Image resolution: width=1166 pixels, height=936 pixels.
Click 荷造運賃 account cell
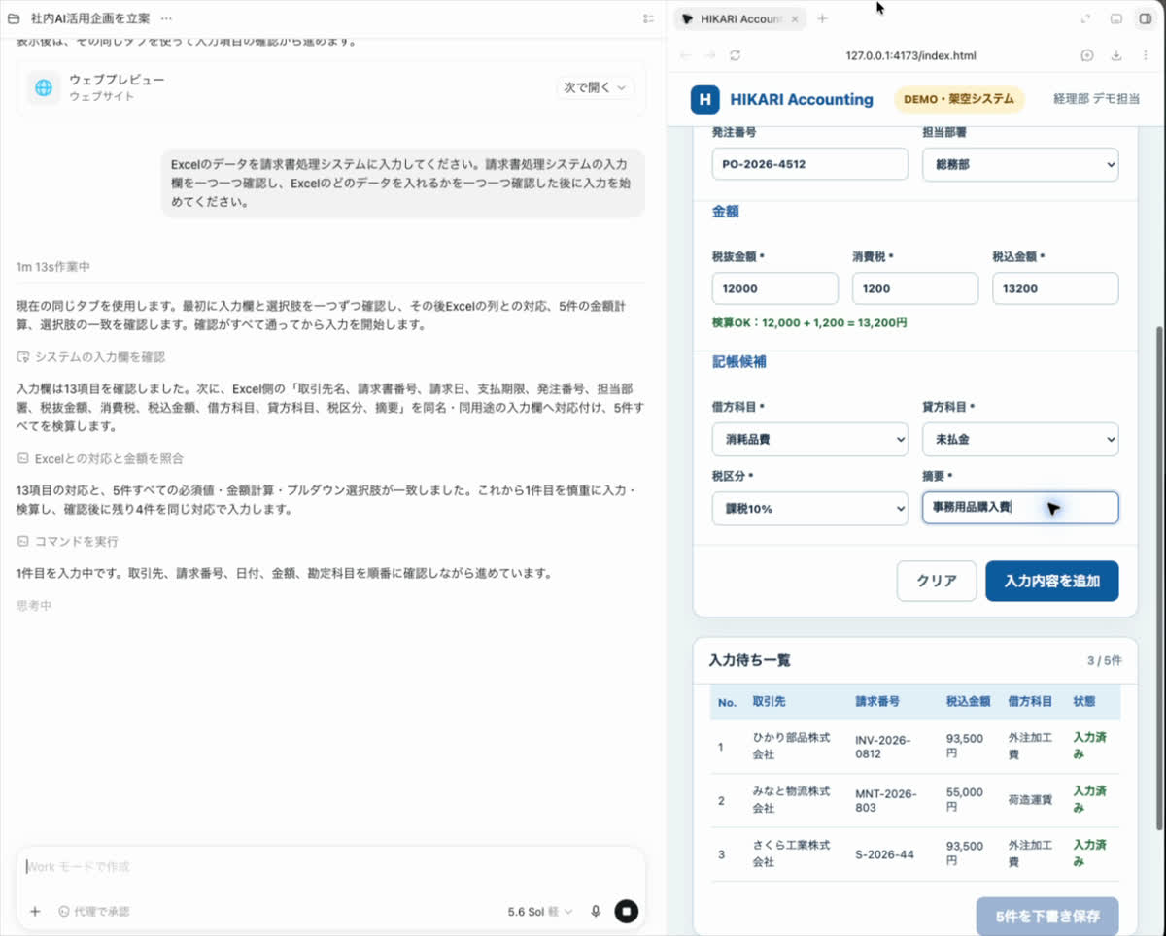point(1031,800)
